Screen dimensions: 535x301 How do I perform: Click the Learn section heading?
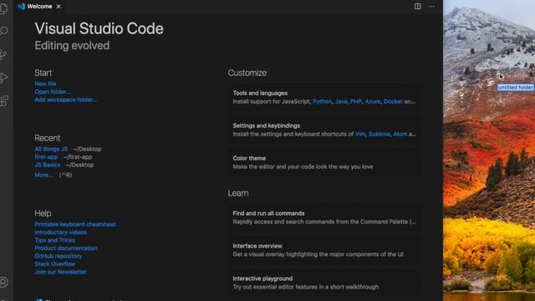238,193
